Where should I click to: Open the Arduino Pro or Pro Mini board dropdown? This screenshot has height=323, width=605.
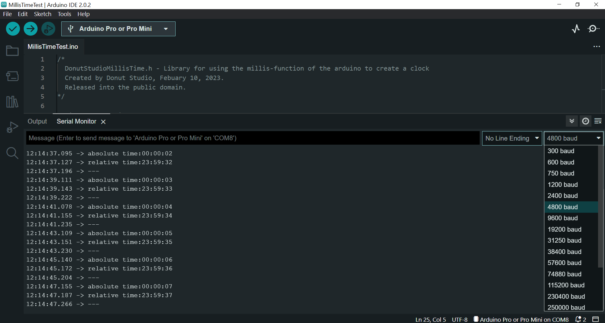118,29
